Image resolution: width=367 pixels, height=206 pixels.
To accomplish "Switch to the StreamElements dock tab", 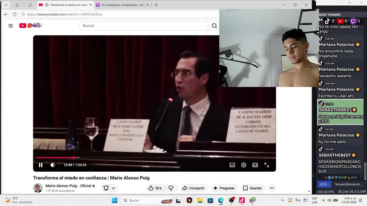I will click(349, 184).
